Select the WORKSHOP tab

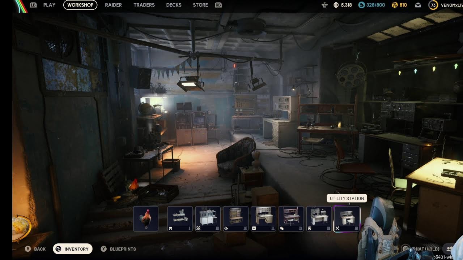click(x=80, y=5)
